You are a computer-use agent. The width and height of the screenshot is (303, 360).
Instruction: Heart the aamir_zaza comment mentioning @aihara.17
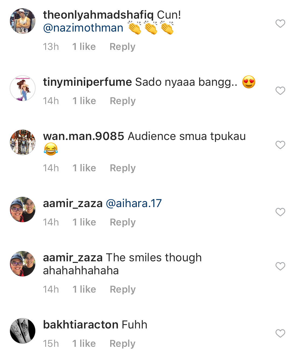pyautogui.click(x=280, y=212)
